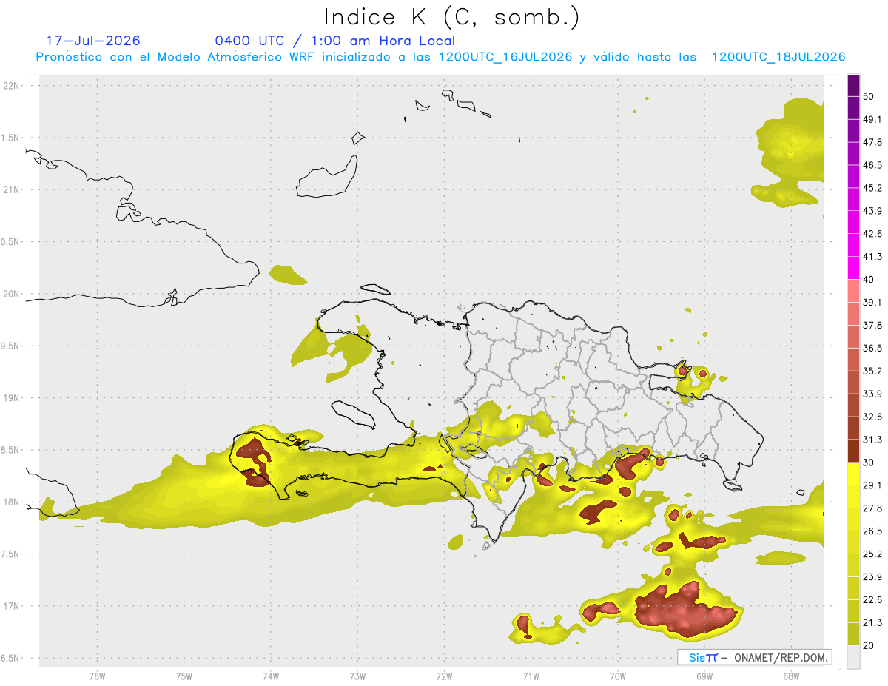Click the "70W" longitude label
The width and height of the screenshot is (888, 686).
coord(618,675)
